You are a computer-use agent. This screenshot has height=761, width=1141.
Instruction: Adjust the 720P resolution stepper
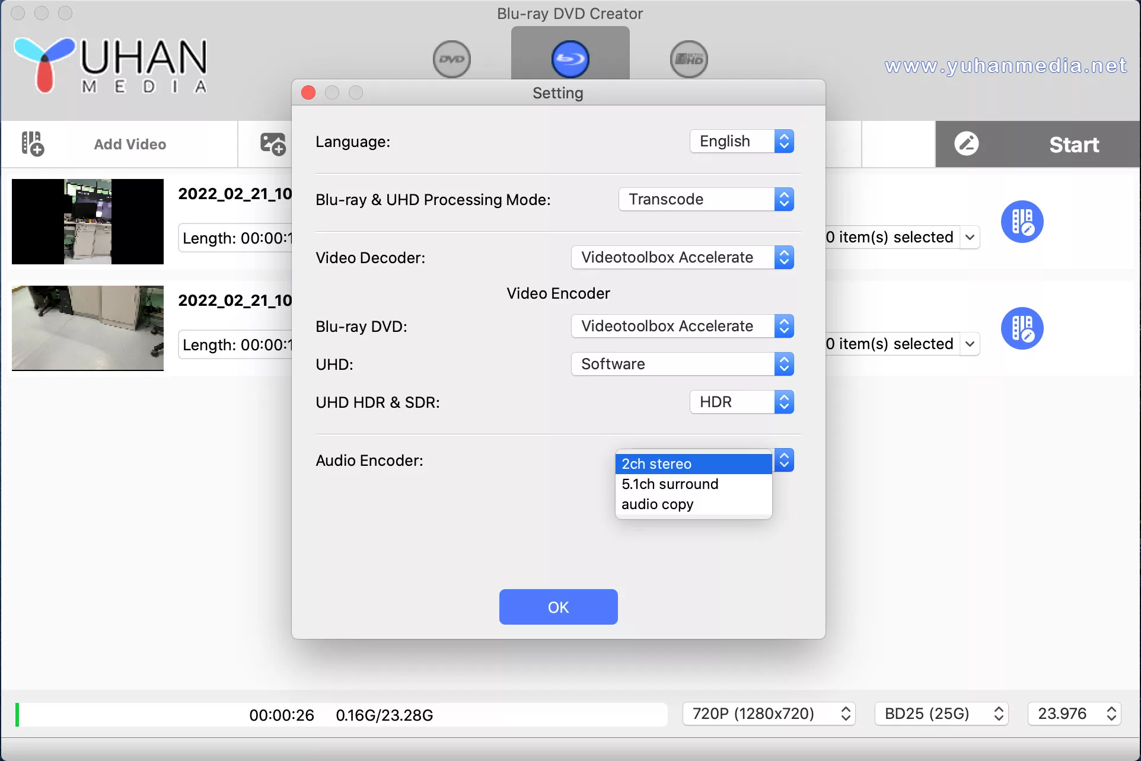[x=846, y=714]
